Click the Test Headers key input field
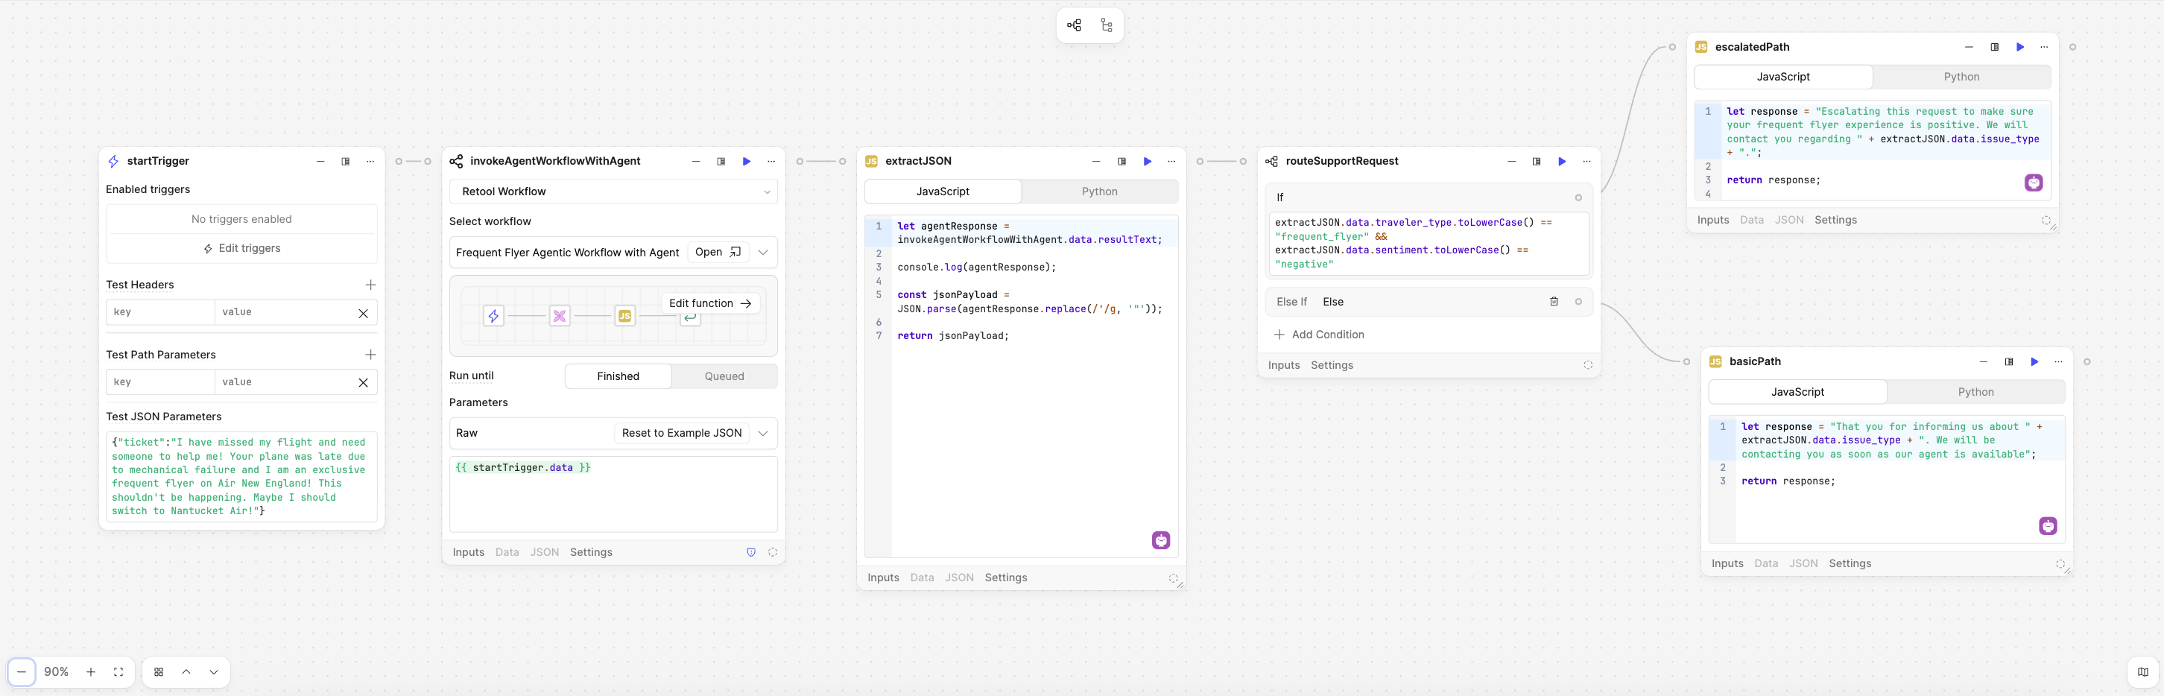This screenshot has width=2164, height=696. click(x=159, y=312)
